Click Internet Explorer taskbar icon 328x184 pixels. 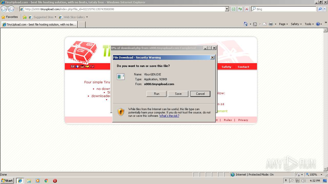coord(20,181)
